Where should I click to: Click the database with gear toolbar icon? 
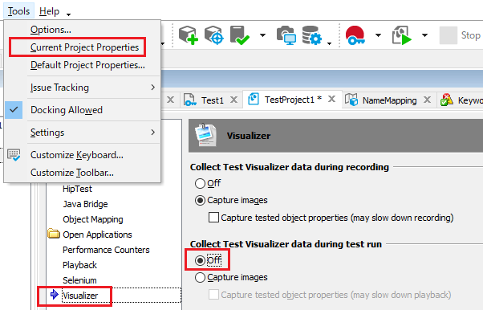(x=312, y=35)
